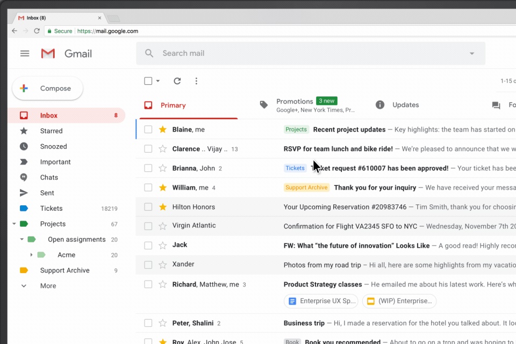
Task: Open the Inbox folder in sidebar
Action: point(67,115)
